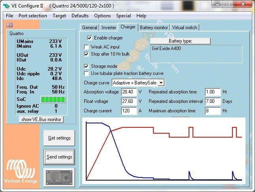Click the green SoC battery indicator

pos(41,99)
